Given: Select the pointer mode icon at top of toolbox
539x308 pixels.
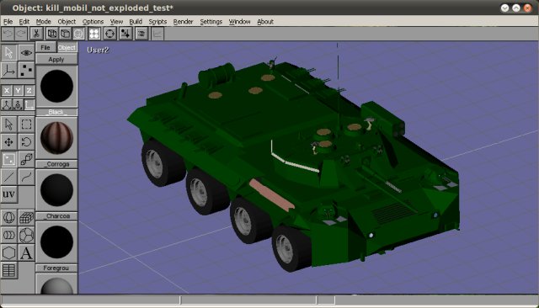Looking at the screenshot, I should (x=9, y=52).
